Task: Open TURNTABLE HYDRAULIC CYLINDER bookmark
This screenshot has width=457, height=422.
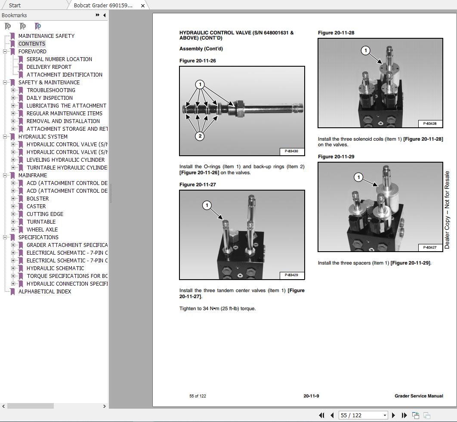Action: [x=67, y=168]
